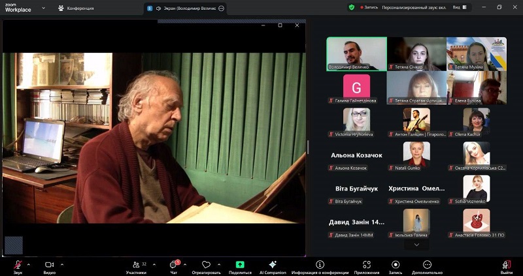Expand the arrow next to Участники
Screen dimensions: 523x276
click(x=153, y=264)
